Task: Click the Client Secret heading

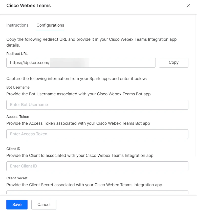Action: click(x=17, y=178)
